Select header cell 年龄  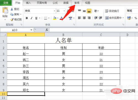point(101,47)
